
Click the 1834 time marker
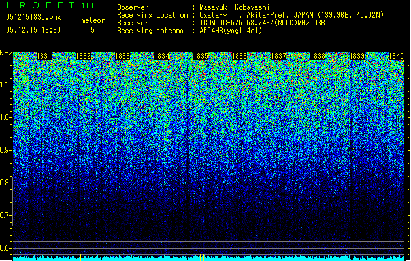161,56
